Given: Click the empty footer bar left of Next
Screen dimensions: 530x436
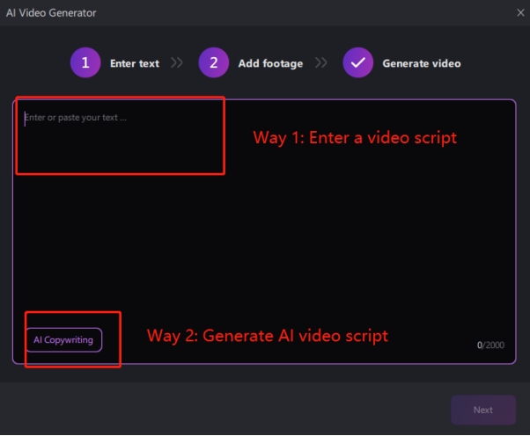Looking at the screenshot, I should tap(220, 410).
